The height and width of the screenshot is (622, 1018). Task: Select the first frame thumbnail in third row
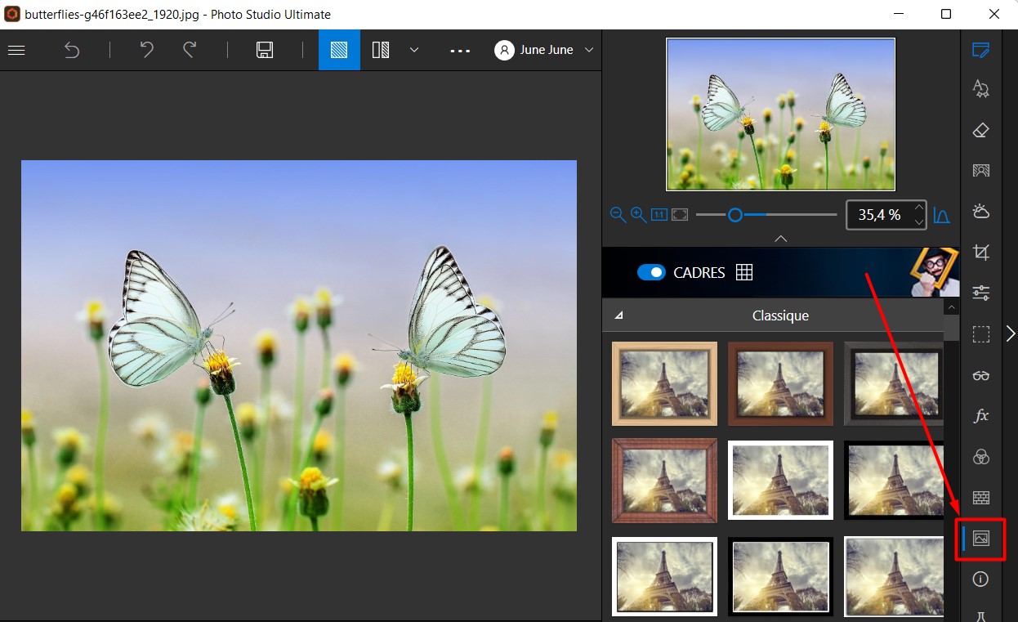(x=665, y=576)
